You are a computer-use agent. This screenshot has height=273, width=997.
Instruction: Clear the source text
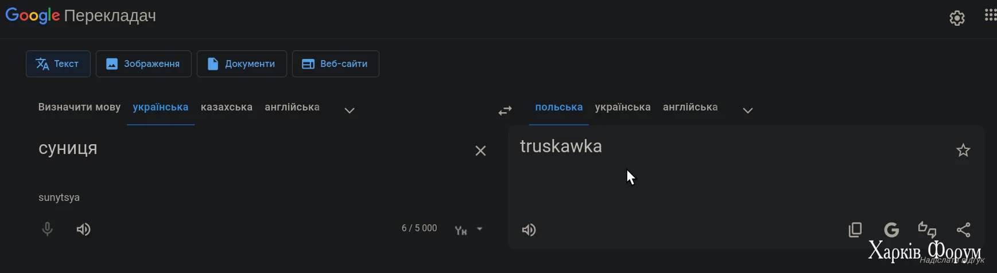[x=480, y=151]
